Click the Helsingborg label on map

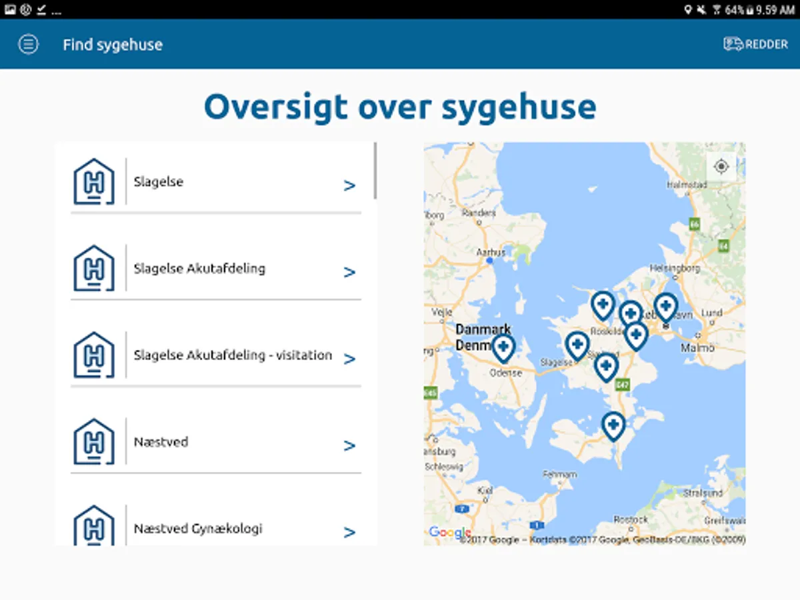(675, 268)
